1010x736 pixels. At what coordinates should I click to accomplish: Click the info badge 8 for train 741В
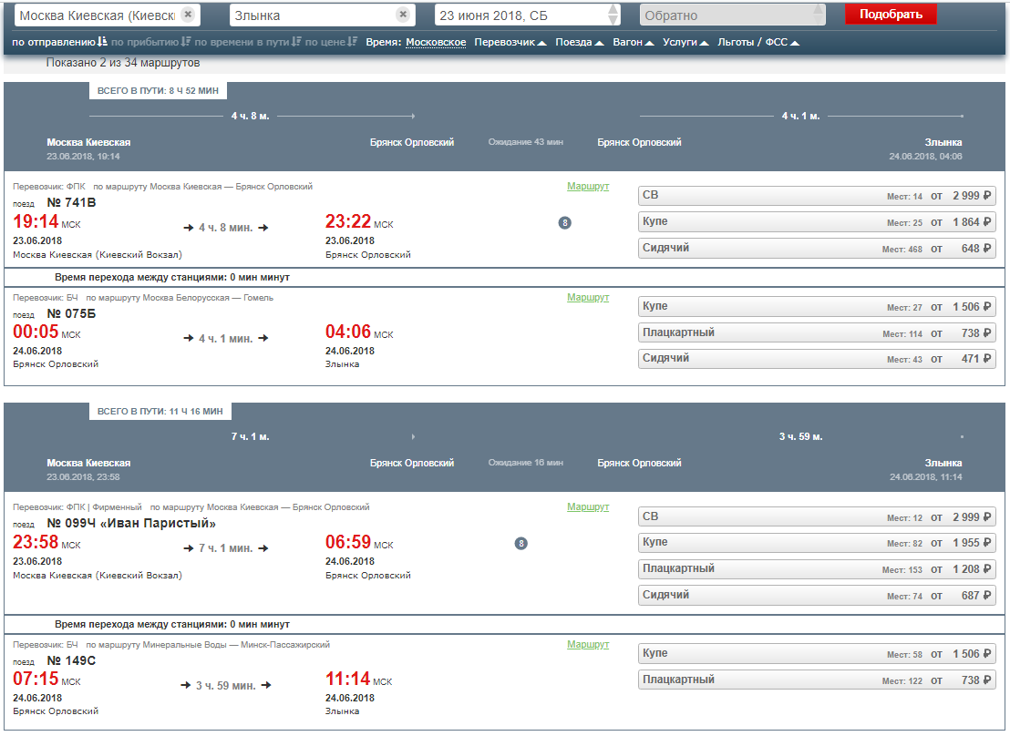(x=564, y=222)
